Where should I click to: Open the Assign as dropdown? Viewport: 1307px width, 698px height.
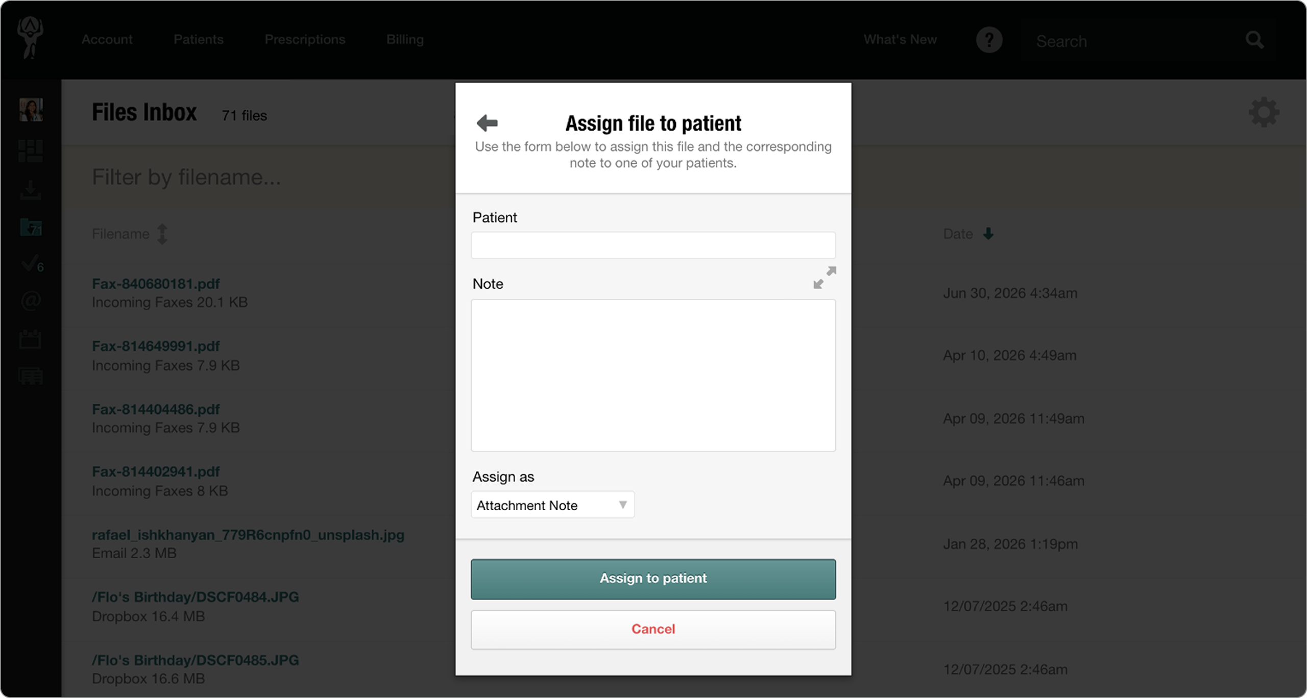coord(552,505)
